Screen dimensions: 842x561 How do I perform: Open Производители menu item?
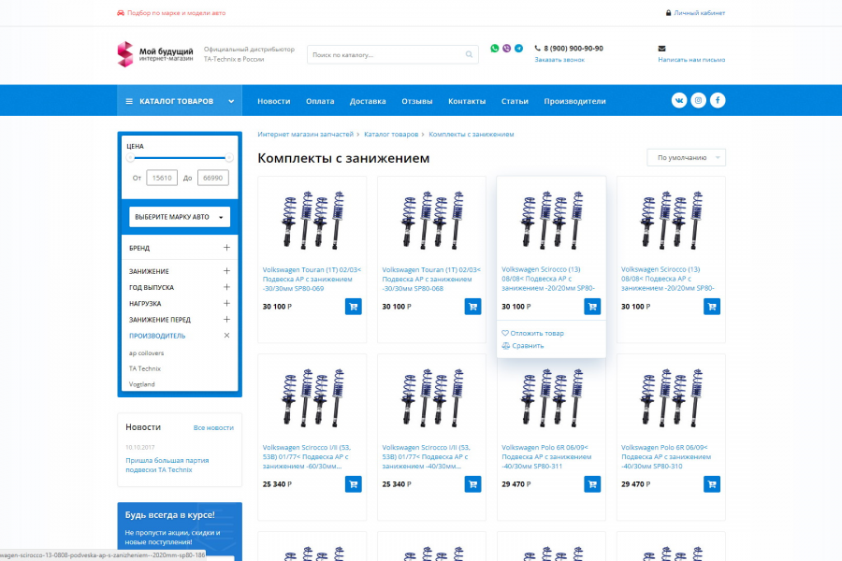[574, 101]
